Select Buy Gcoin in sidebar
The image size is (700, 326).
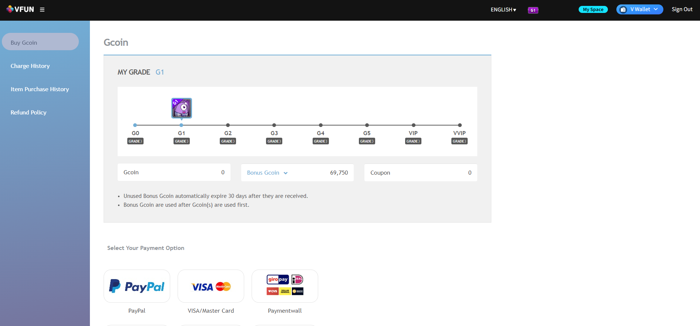tap(40, 42)
